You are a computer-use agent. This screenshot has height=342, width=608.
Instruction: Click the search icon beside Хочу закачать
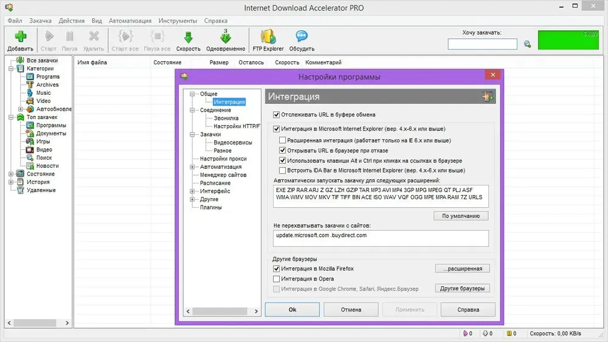click(527, 44)
